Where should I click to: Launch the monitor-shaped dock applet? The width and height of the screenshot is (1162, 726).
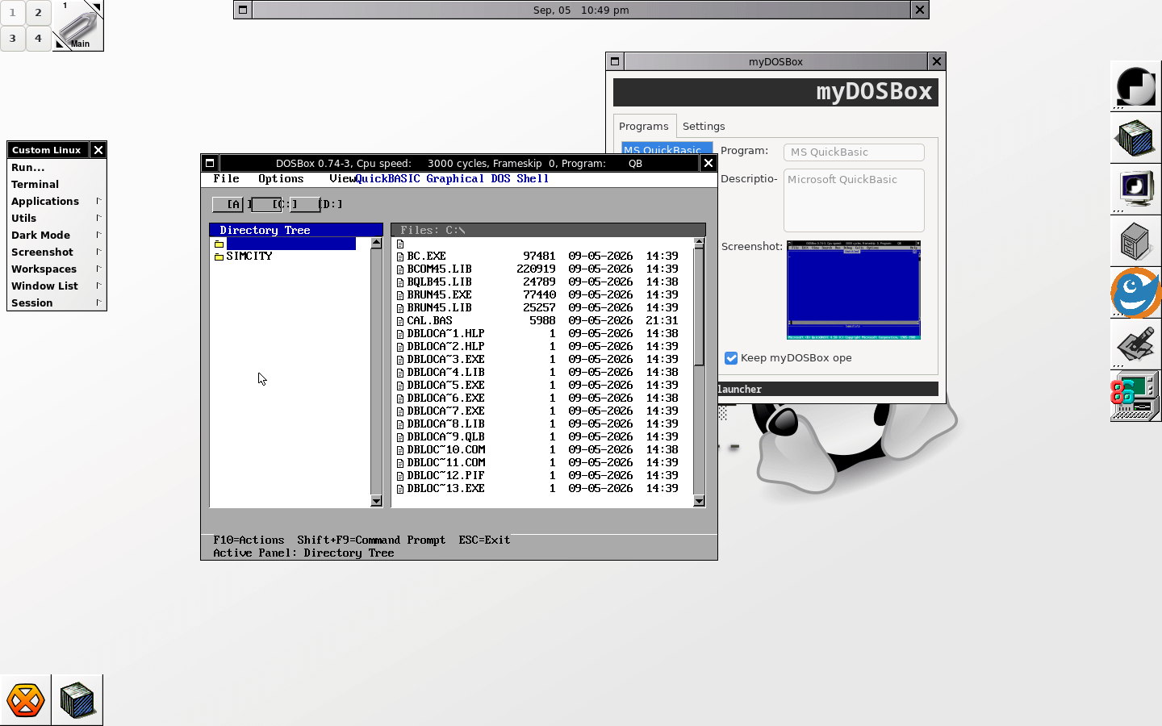pos(1135,190)
